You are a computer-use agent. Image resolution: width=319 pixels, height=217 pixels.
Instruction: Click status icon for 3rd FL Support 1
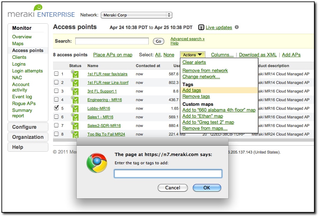pos(75,91)
